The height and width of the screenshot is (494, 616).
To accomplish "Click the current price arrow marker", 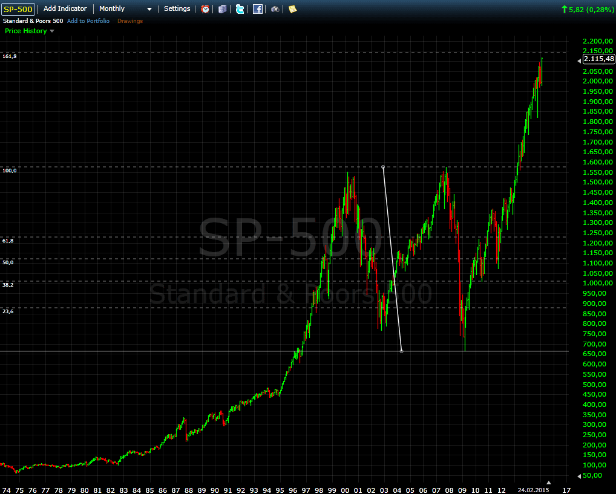I will tap(579, 61).
